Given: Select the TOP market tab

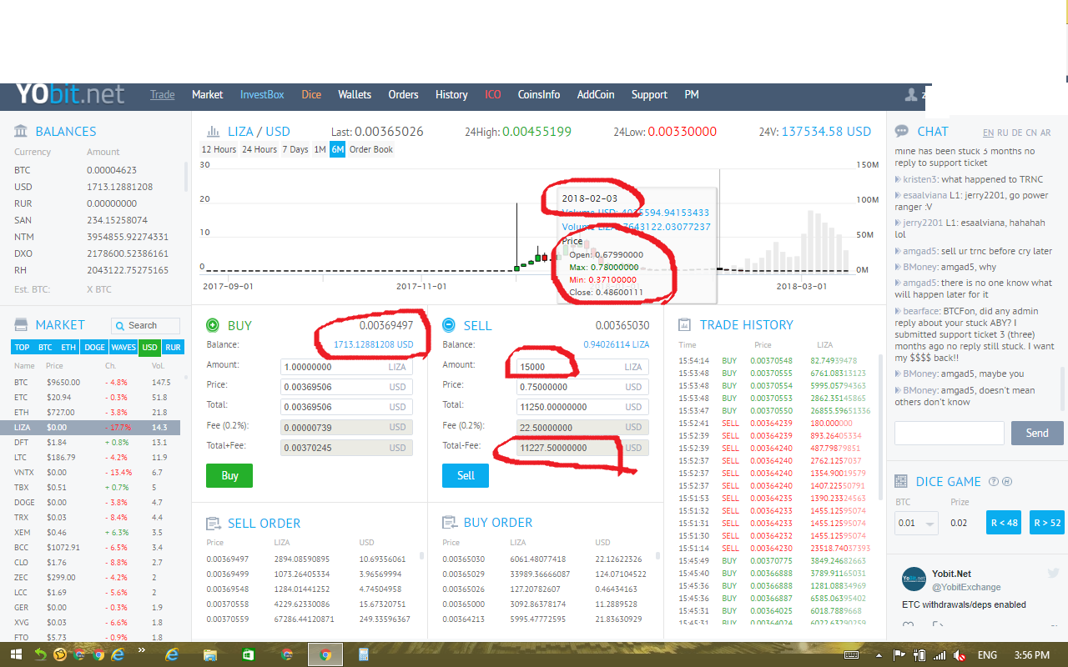Looking at the screenshot, I should (x=22, y=347).
